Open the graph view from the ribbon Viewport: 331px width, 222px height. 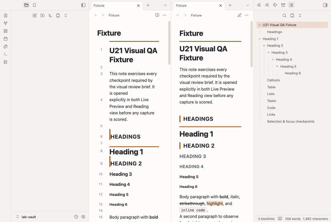[6, 23]
